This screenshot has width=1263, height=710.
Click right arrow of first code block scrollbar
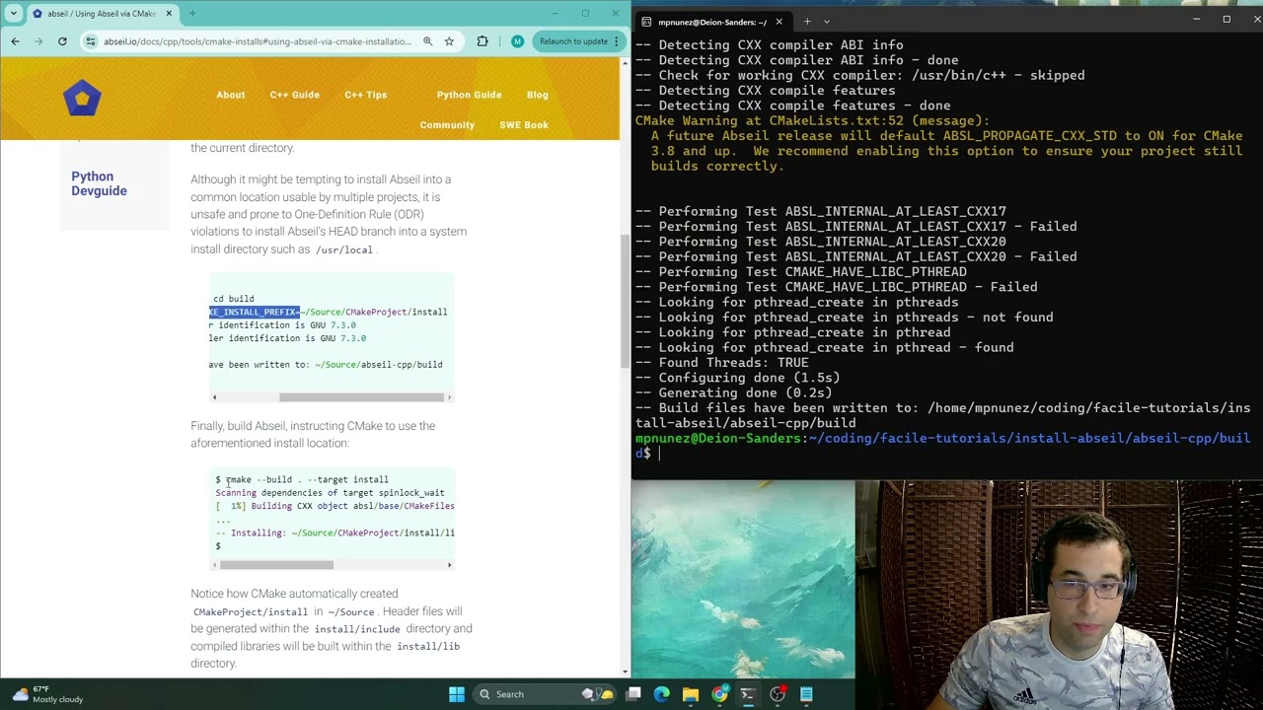pos(449,397)
